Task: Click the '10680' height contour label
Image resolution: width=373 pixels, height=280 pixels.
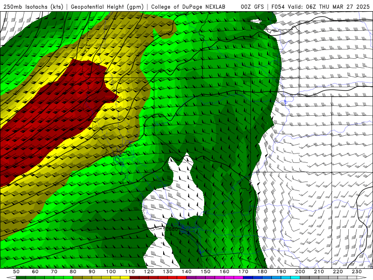Action: [171, 229]
